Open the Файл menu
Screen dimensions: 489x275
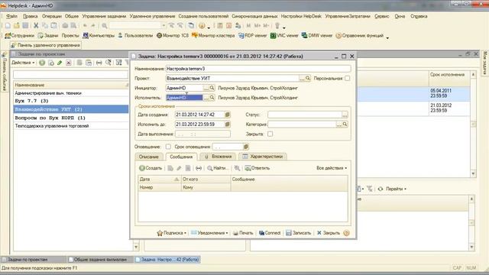pos(12,16)
